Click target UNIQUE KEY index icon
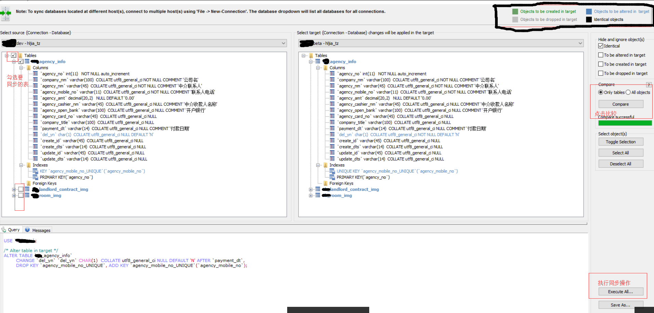 coord(332,171)
